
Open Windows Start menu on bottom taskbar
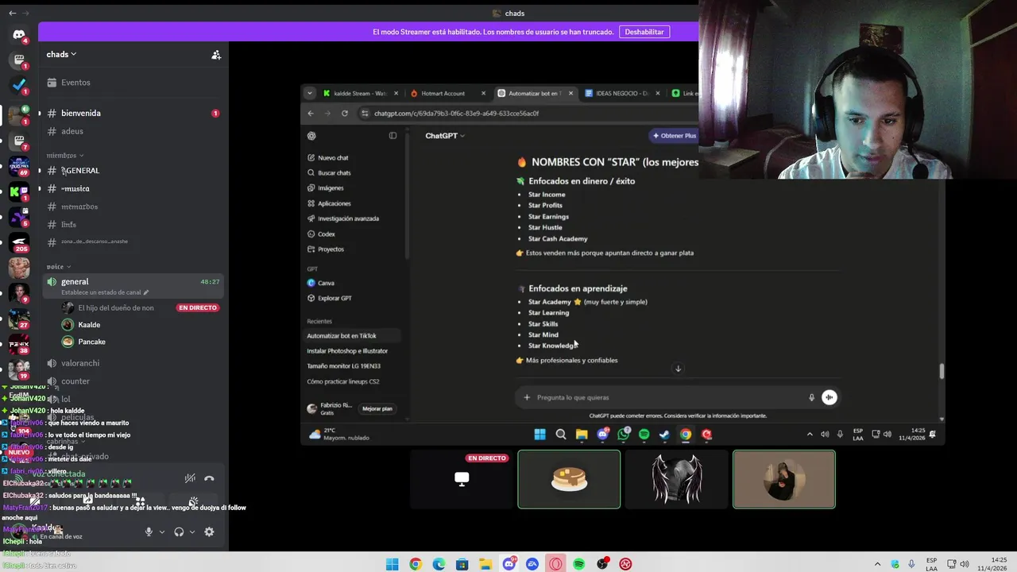(x=392, y=564)
